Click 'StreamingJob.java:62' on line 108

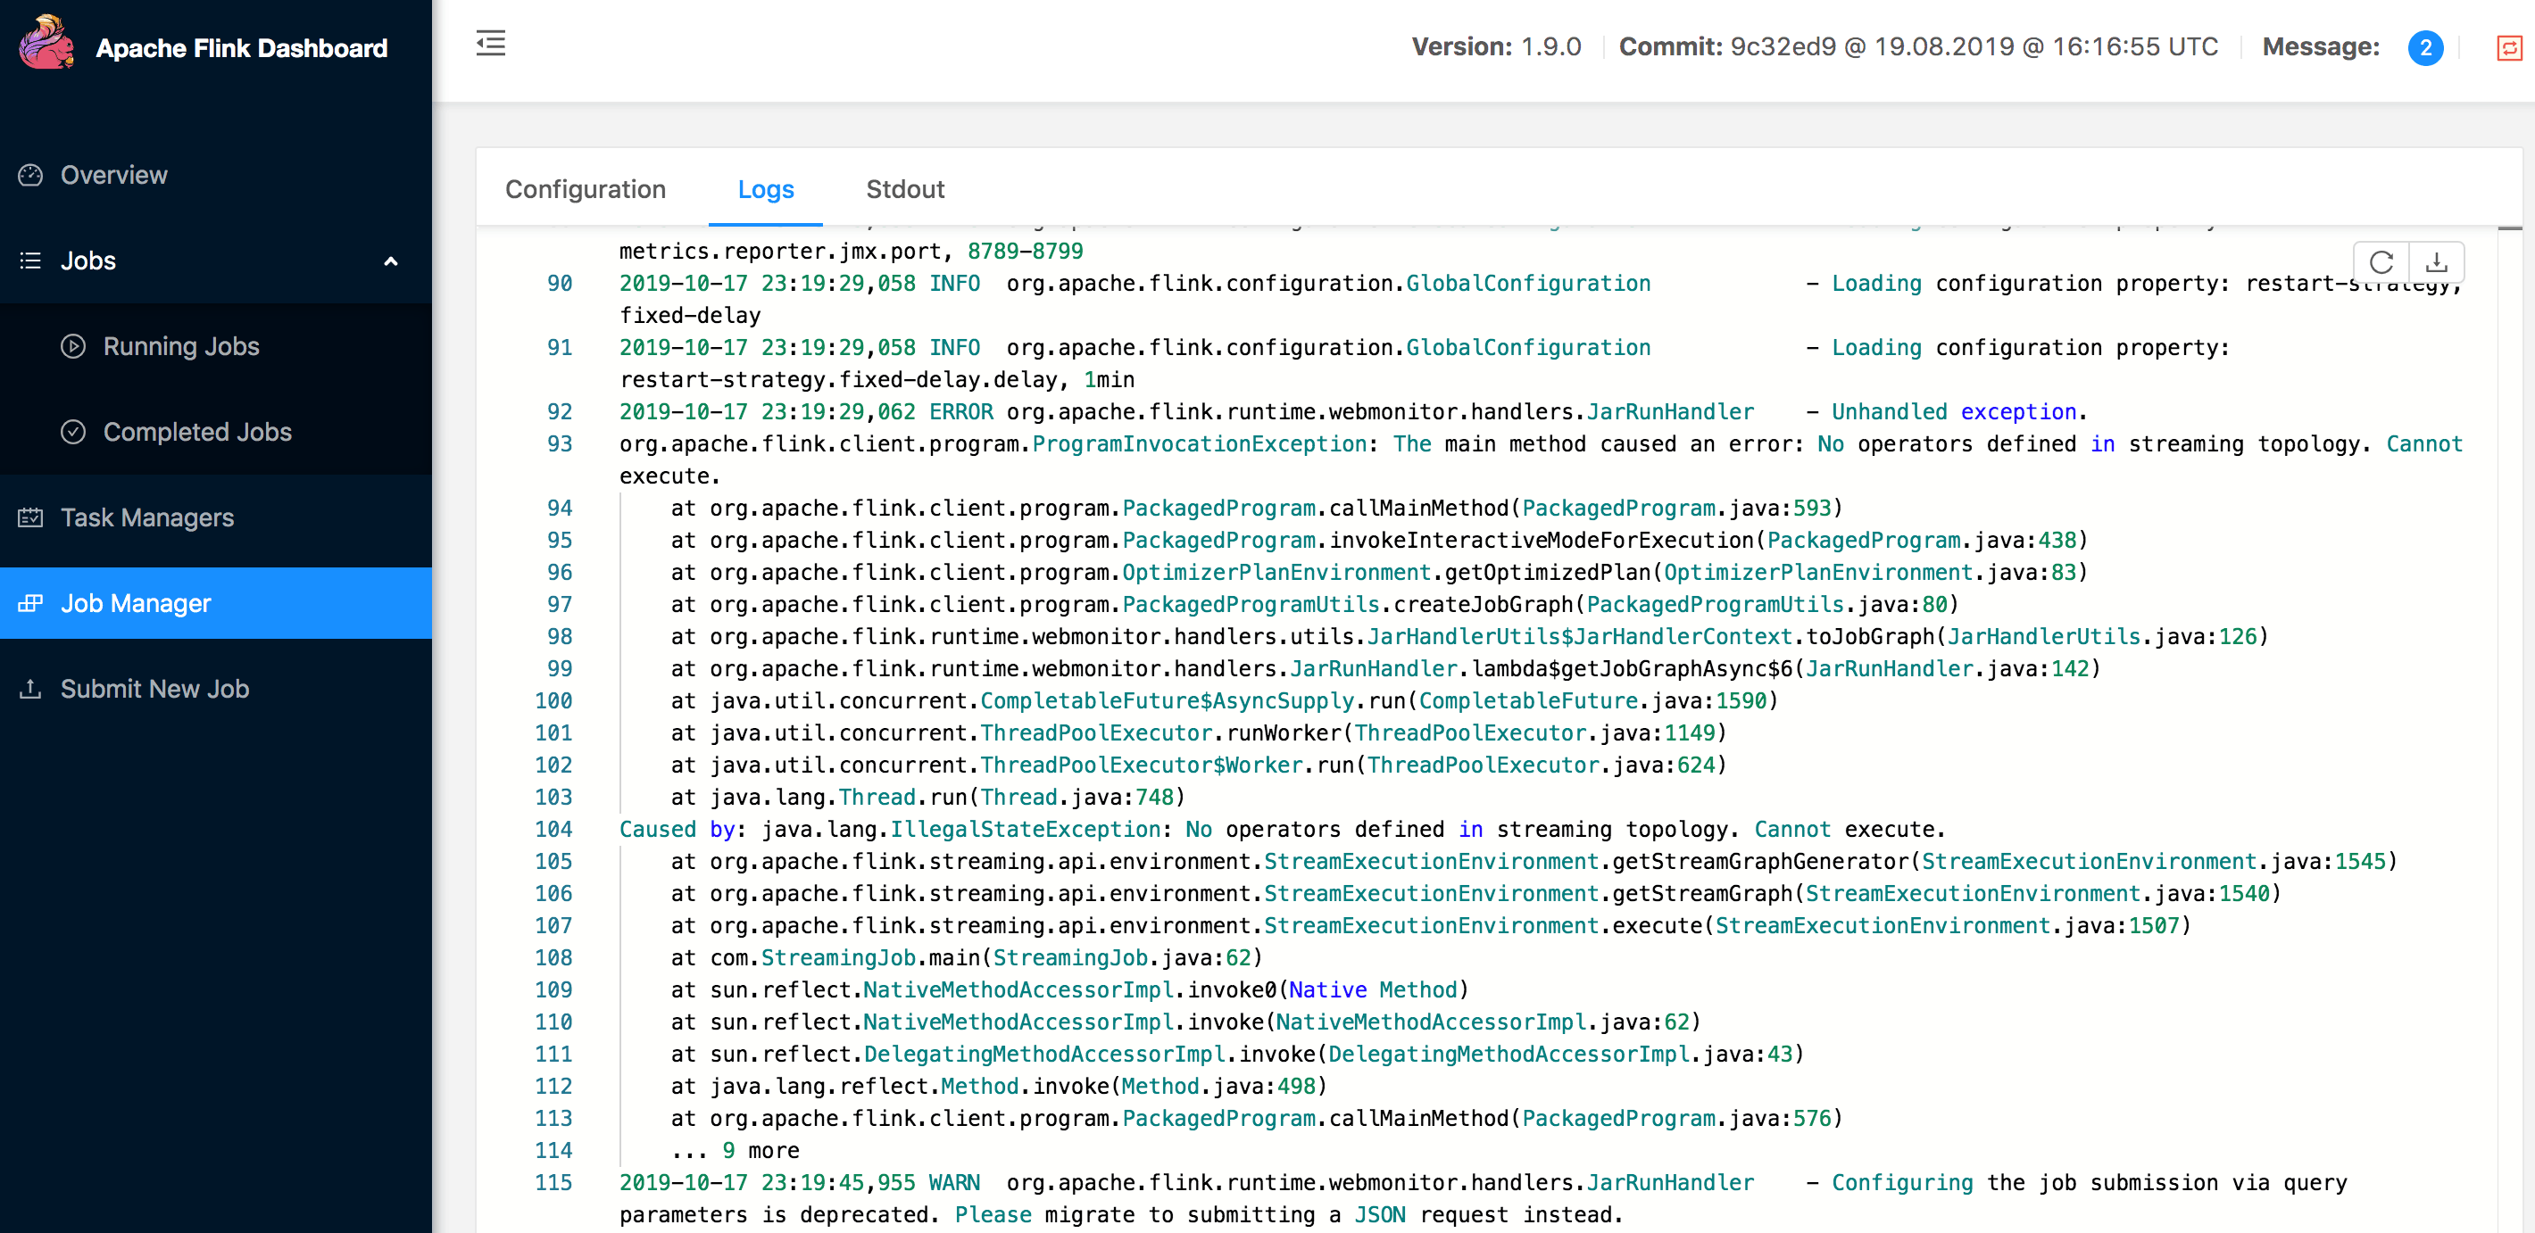coord(1122,957)
